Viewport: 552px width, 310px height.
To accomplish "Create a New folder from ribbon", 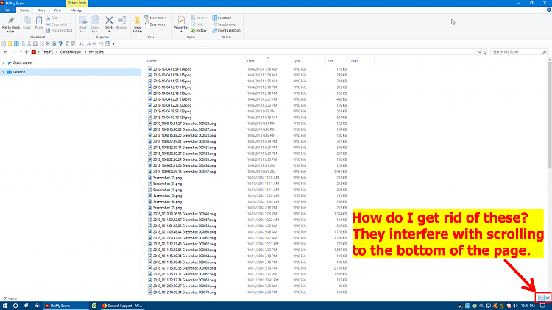I will pyautogui.click(x=138, y=24).
